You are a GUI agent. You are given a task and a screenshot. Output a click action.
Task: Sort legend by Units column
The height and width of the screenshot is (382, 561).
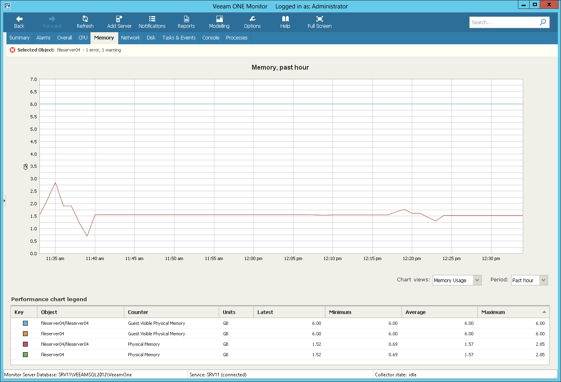236,312
